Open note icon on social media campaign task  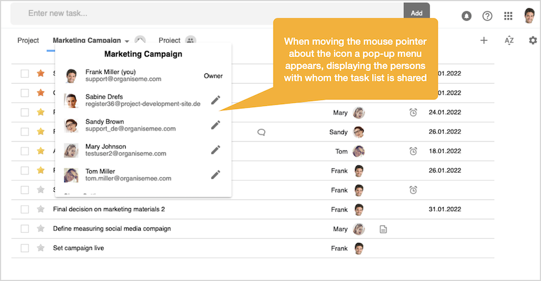(x=384, y=229)
